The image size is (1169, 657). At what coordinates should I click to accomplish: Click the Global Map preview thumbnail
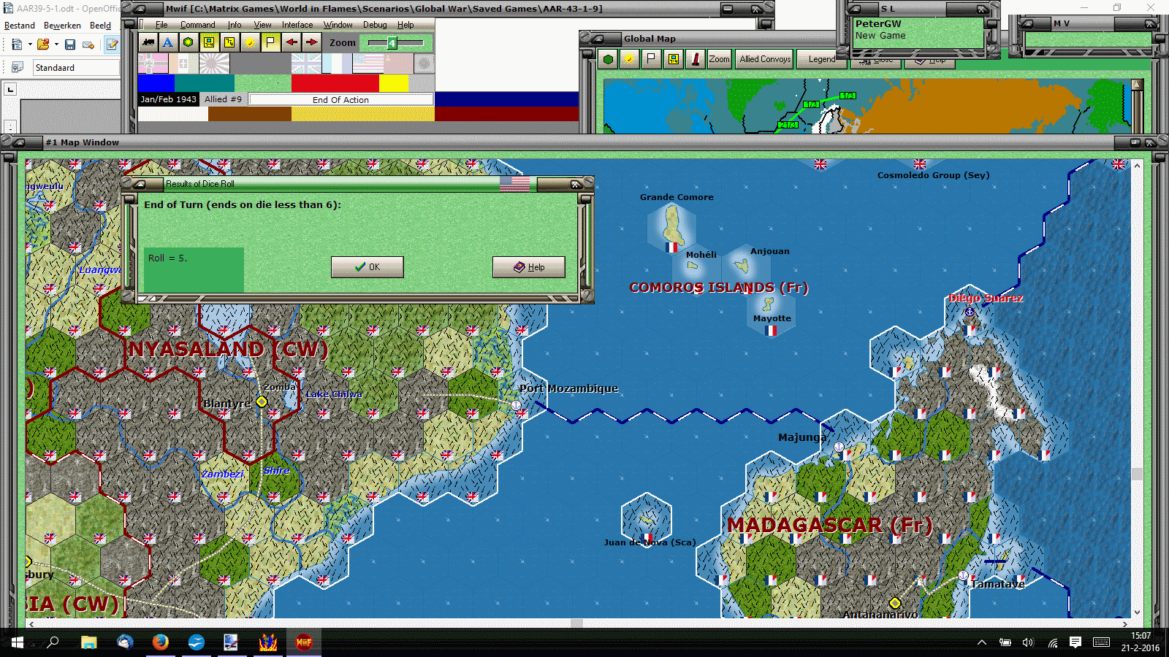click(868, 106)
